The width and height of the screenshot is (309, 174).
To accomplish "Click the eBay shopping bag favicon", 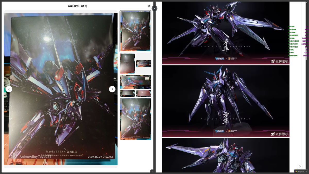I will [296, 171].
